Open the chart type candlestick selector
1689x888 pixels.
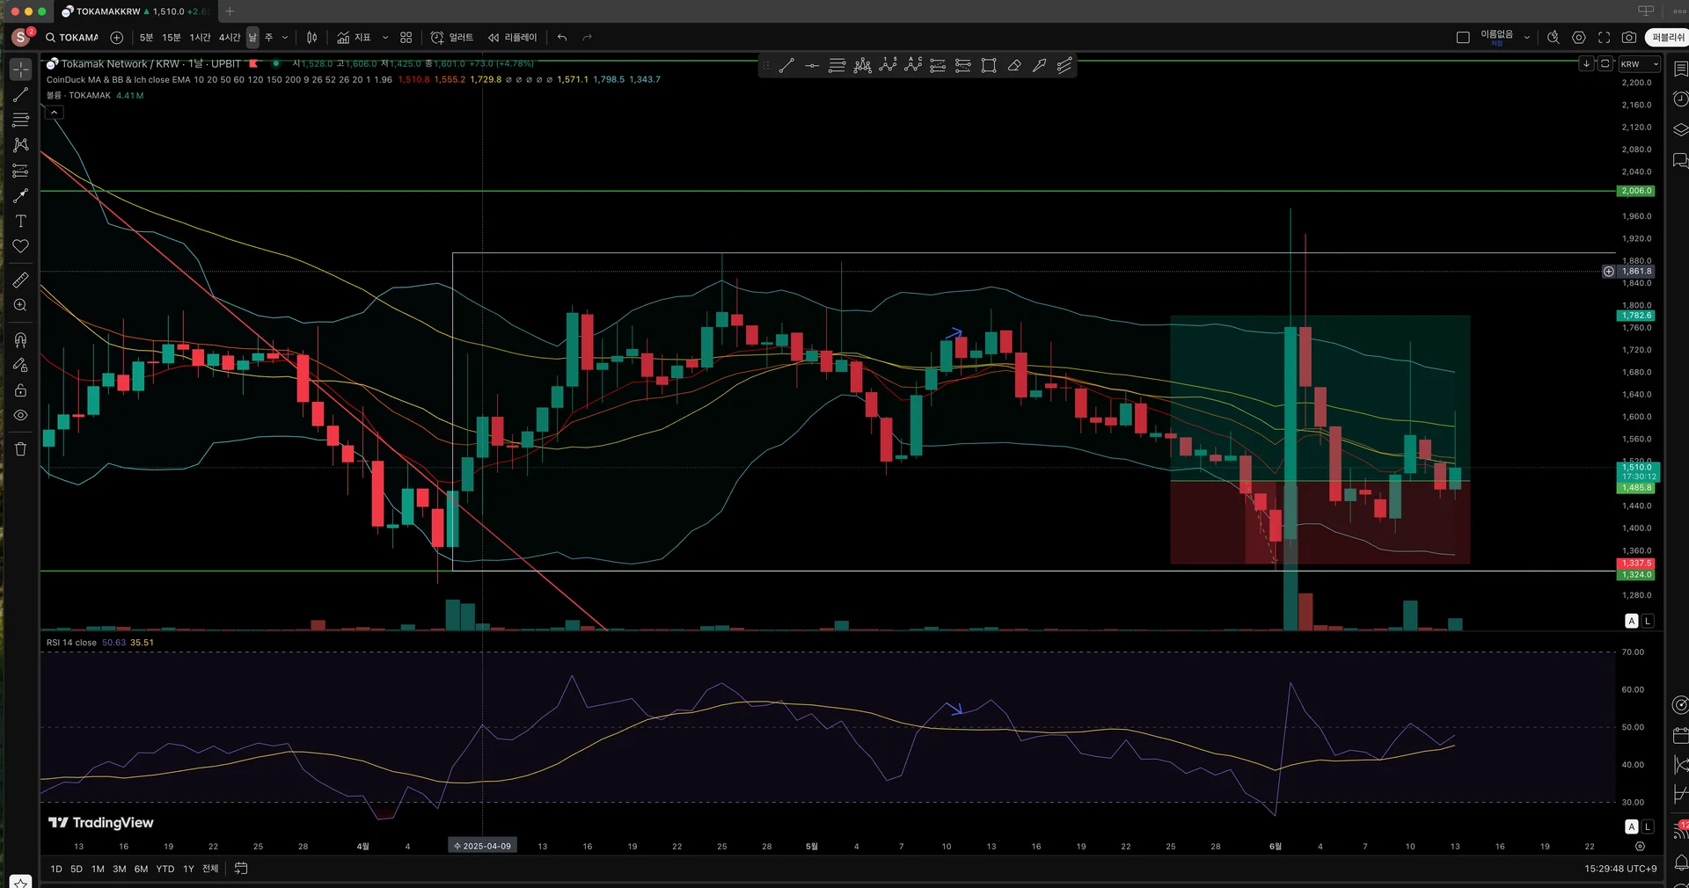point(311,37)
